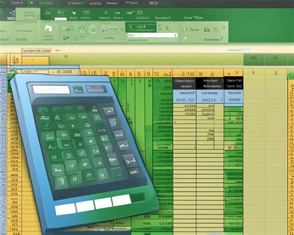Click the middle black header cell in table

point(210,84)
